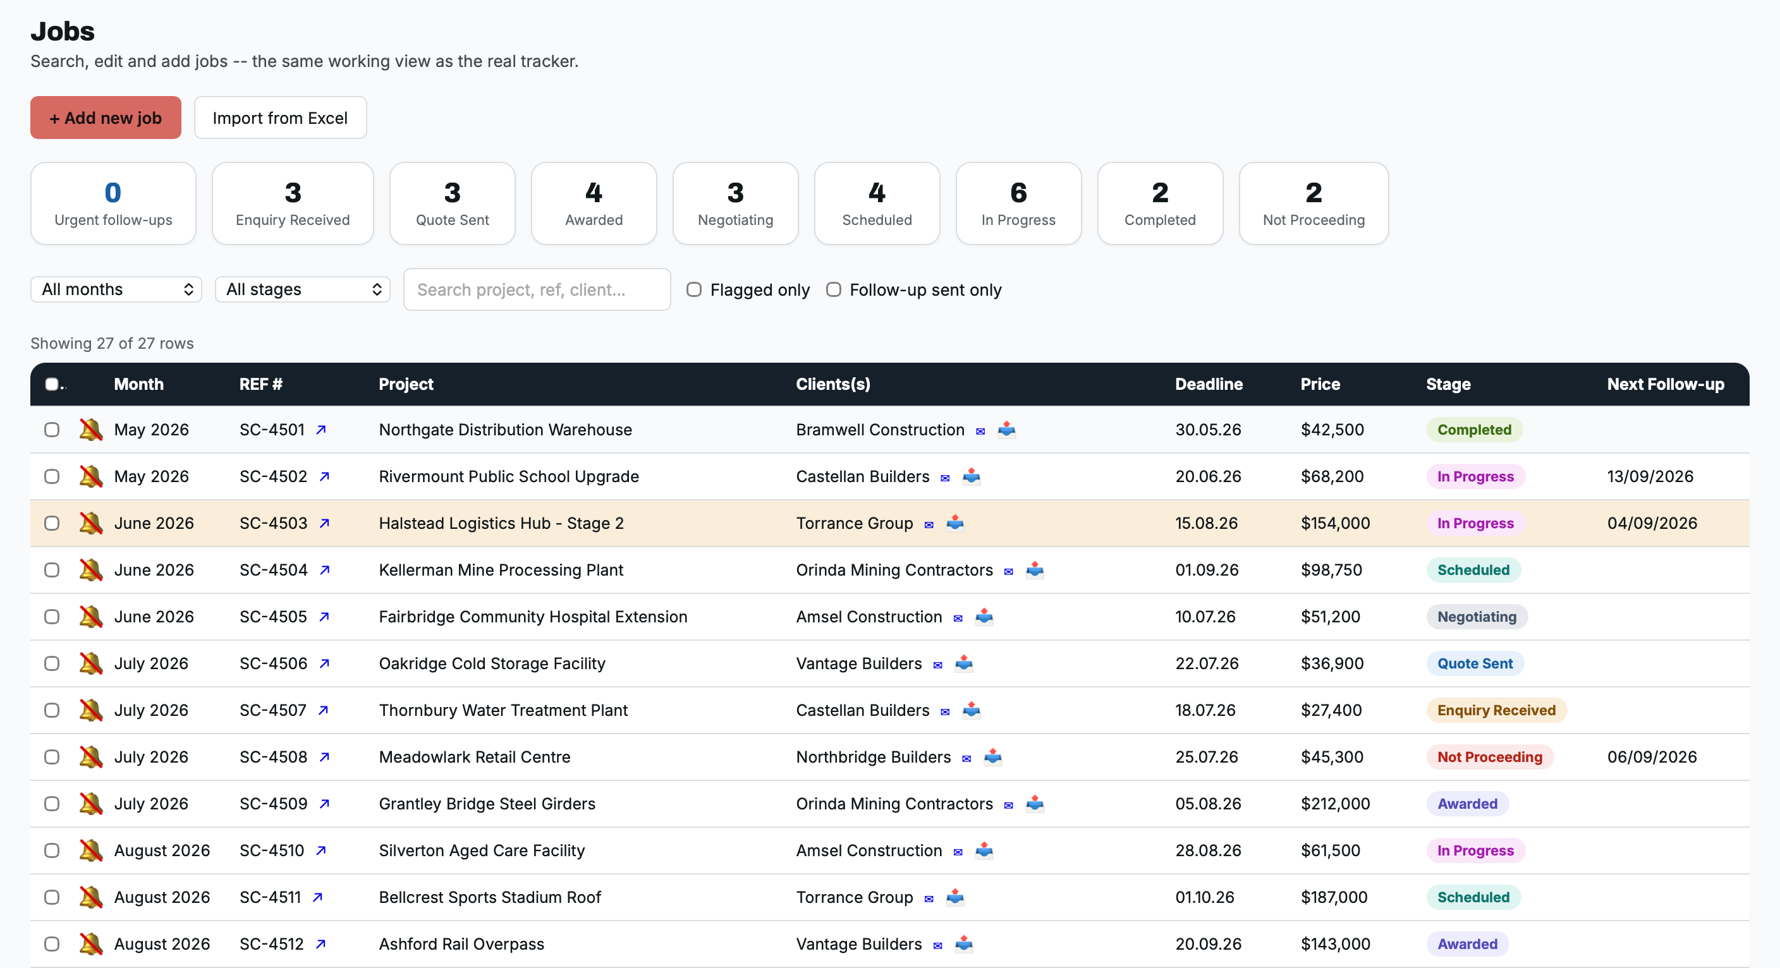Filter by Quote Sent summary card
Viewport: 1780px width, 968px height.
pyautogui.click(x=453, y=203)
